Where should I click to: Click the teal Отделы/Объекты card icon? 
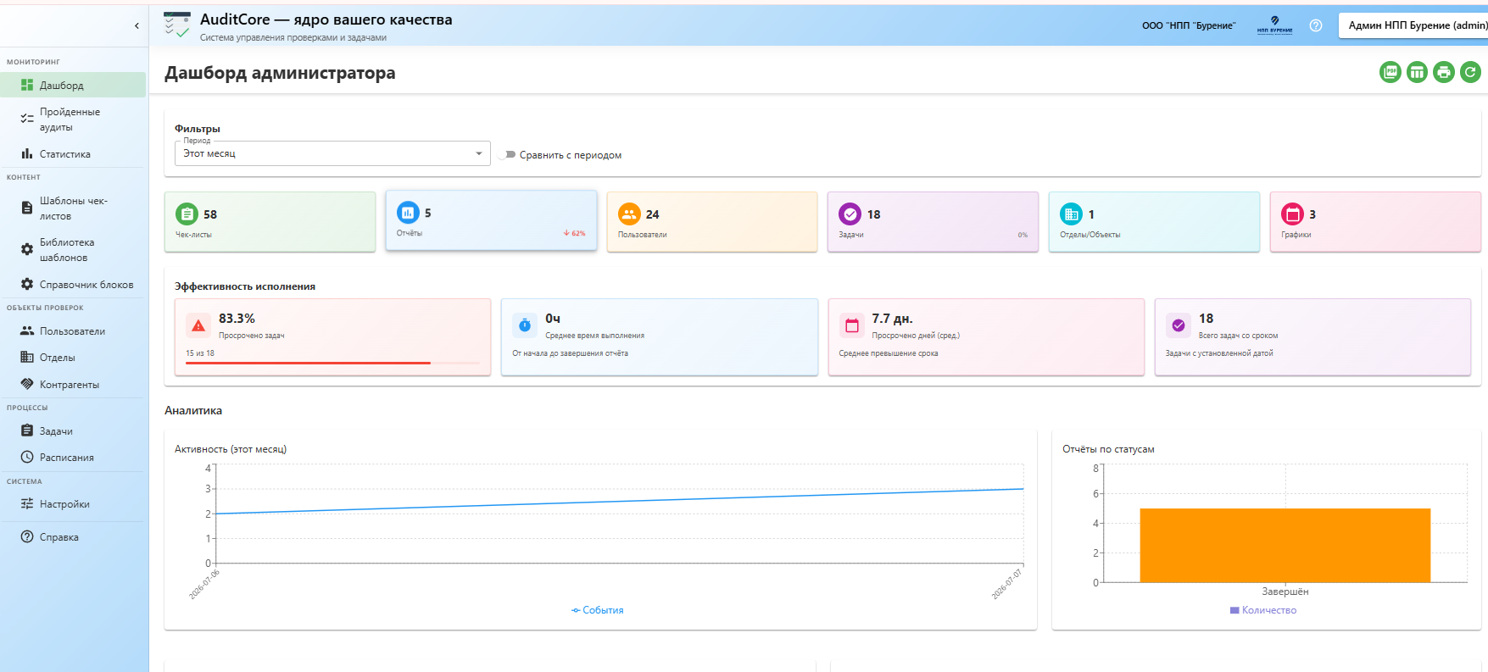1071,214
